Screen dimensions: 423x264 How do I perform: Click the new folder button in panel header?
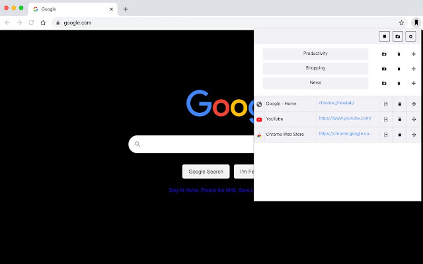click(x=398, y=36)
